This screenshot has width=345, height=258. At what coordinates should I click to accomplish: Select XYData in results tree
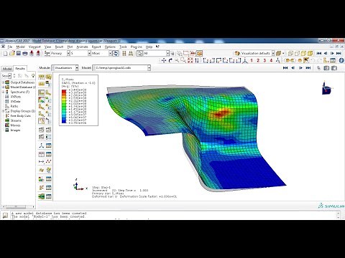tap(16, 102)
